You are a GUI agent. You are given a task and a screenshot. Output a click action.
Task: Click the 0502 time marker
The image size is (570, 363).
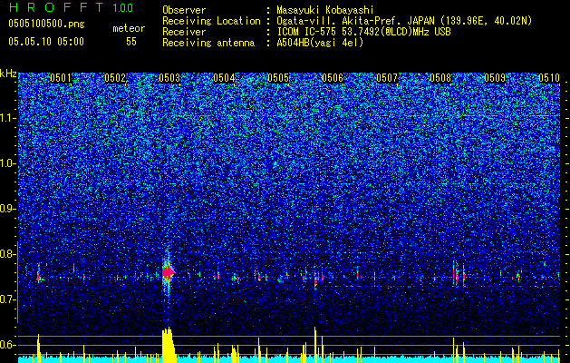click(115, 78)
